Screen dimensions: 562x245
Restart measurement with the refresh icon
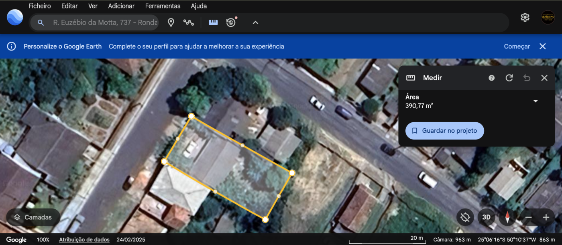(x=509, y=78)
